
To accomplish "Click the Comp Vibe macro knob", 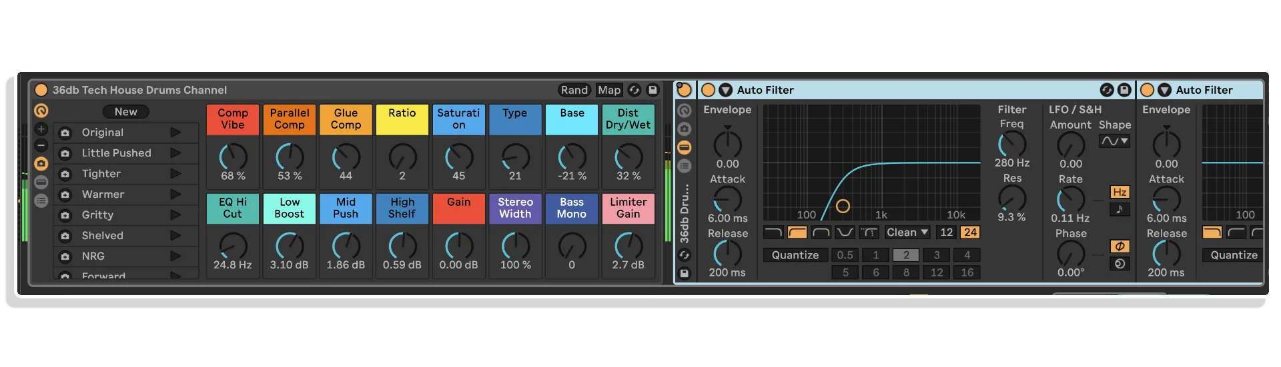I will [x=233, y=157].
